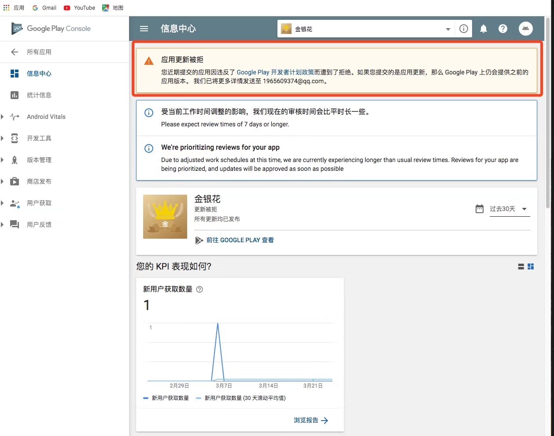Switch KPI layout to list view
The width and height of the screenshot is (554, 436).
click(x=521, y=266)
